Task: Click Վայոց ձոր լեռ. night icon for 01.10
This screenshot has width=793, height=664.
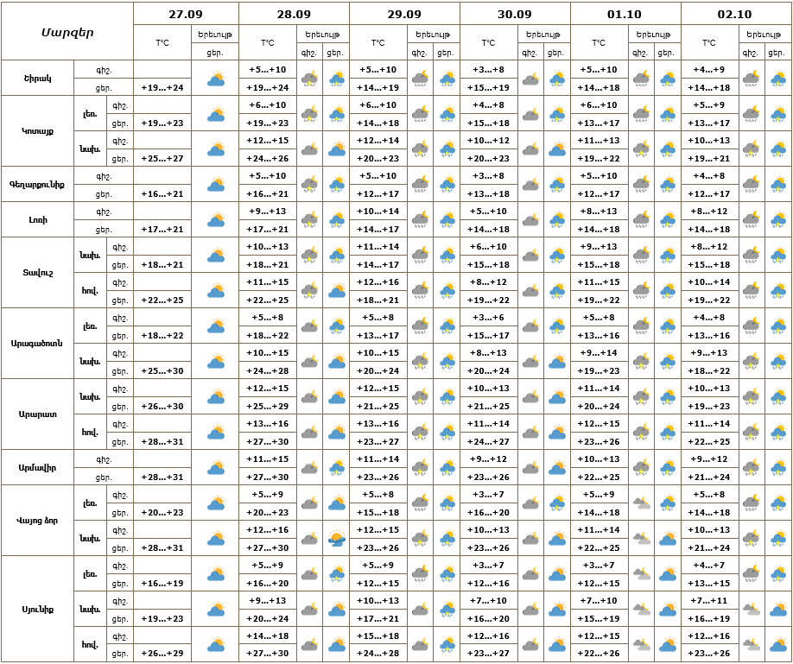Action: (641, 504)
